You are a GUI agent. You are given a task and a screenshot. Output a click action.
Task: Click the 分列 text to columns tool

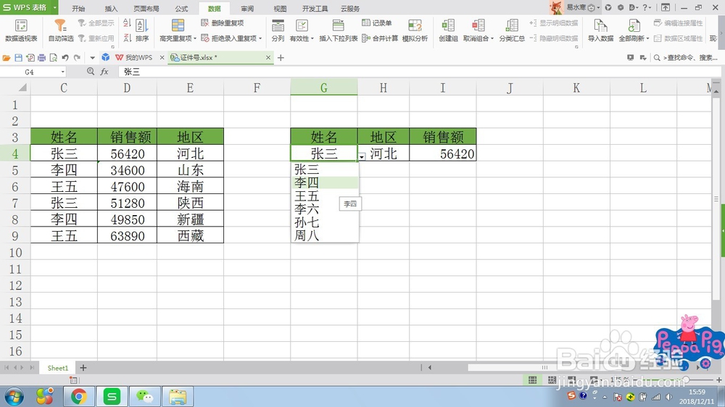pyautogui.click(x=278, y=30)
